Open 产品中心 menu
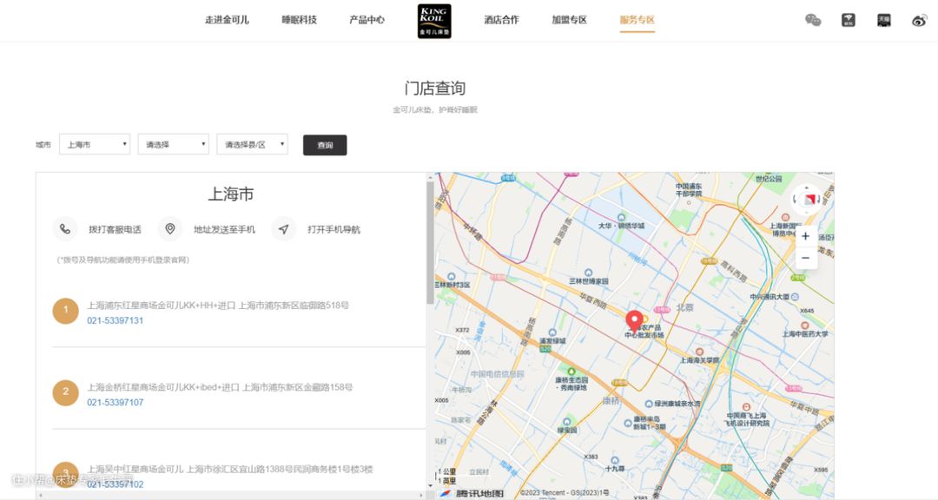Image resolution: width=938 pixels, height=500 pixels. click(367, 20)
